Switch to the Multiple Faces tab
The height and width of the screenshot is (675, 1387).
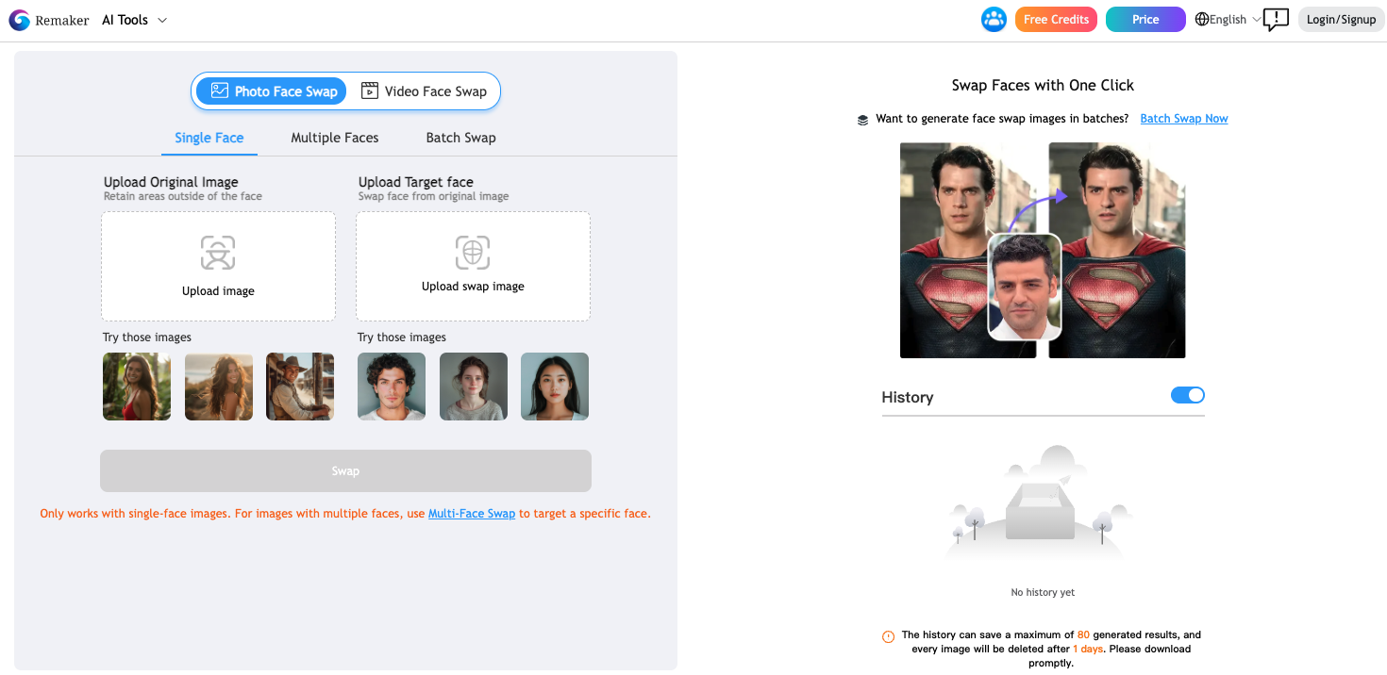coord(334,138)
